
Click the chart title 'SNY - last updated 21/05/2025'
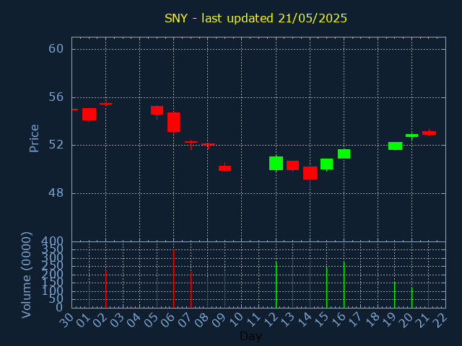click(256, 19)
